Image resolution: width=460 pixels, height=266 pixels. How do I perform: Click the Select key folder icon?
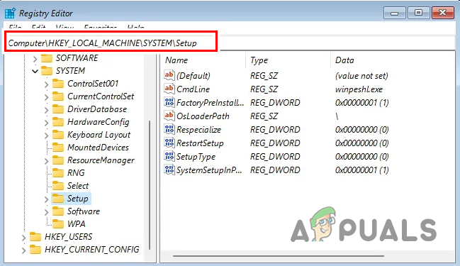click(58, 186)
